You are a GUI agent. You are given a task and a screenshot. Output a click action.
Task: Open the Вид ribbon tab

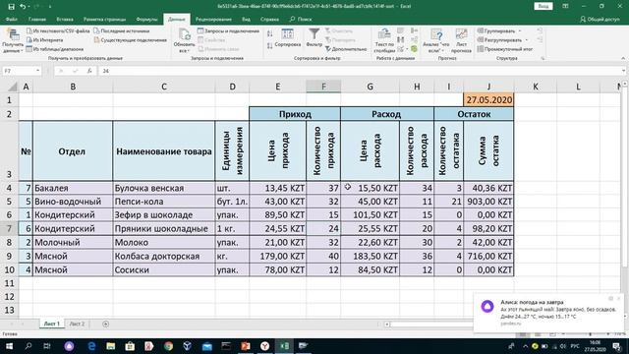246,20
